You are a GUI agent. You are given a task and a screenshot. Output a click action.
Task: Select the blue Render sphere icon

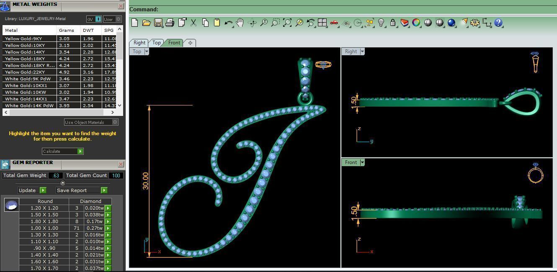coord(451,23)
